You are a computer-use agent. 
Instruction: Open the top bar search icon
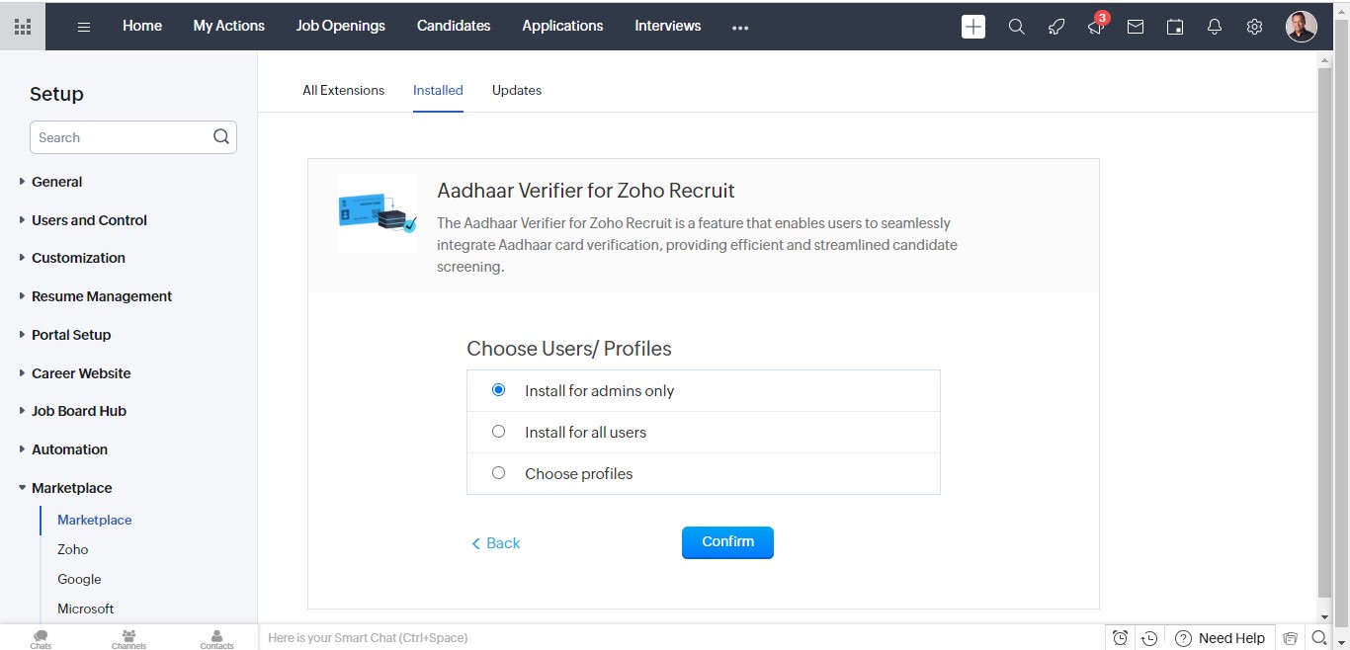[1016, 27]
